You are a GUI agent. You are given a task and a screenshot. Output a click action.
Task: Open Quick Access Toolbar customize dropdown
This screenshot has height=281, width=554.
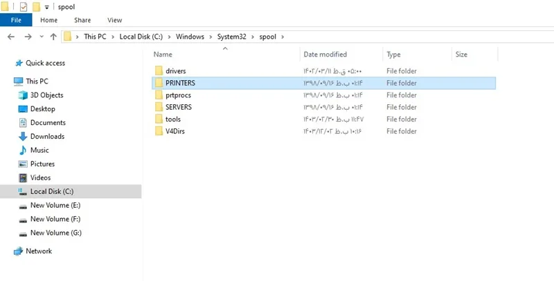(46, 8)
